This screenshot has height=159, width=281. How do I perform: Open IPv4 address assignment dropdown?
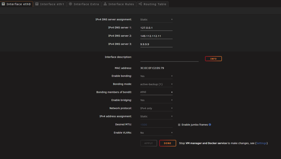coord(156,117)
